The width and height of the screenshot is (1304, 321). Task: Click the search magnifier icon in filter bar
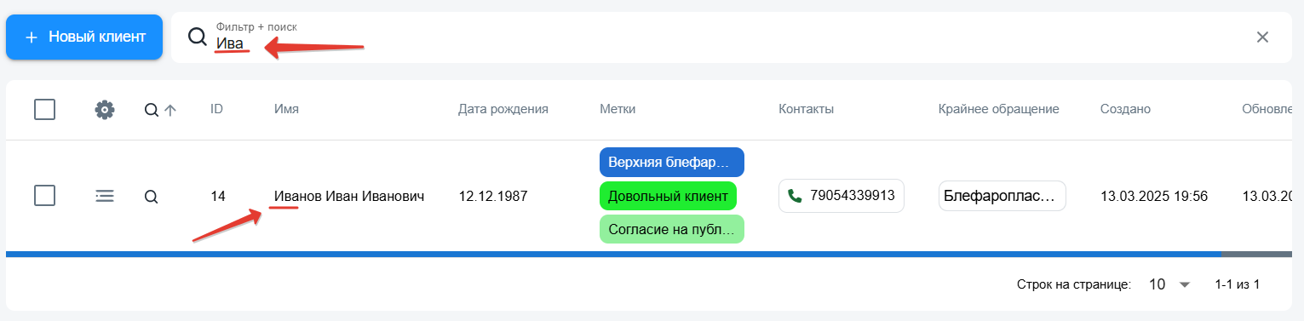coord(197,37)
